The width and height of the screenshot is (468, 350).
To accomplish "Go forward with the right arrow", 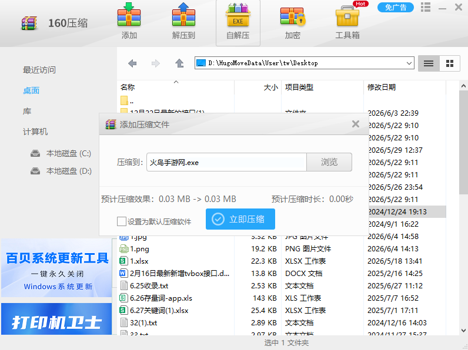I will pyautogui.click(x=155, y=63).
